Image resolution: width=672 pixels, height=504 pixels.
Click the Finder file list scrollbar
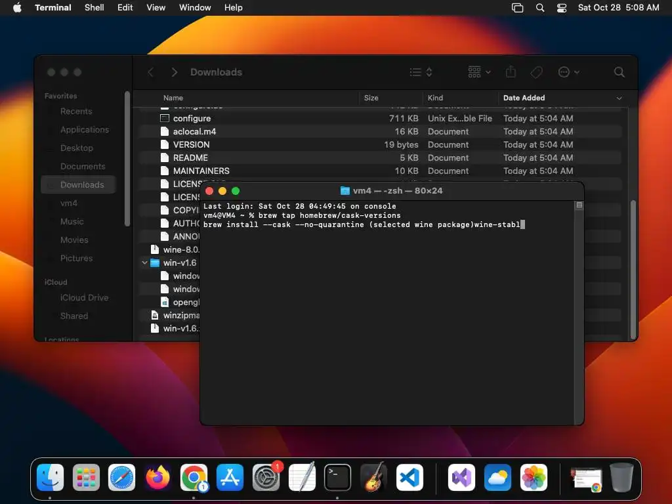click(633, 270)
